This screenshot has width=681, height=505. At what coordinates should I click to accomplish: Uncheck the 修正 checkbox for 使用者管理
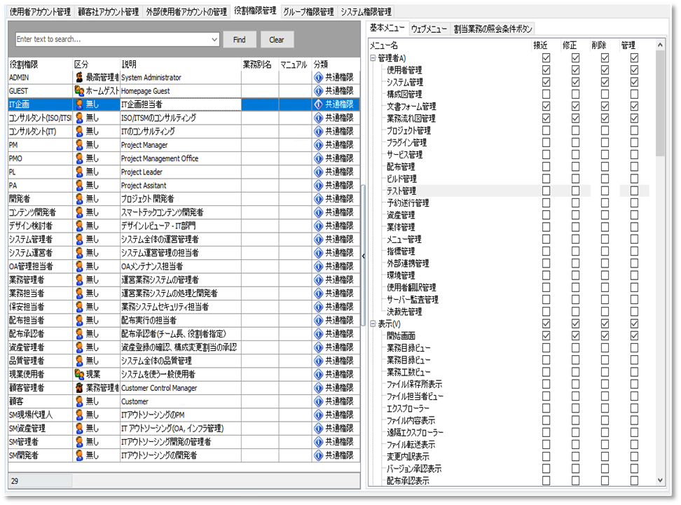pos(575,70)
